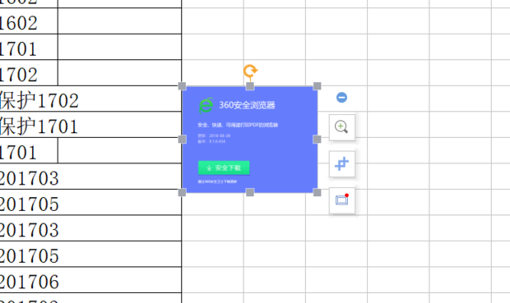
Task: Select cell 1701 directly below 保护1701
Action: click(29, 150)
